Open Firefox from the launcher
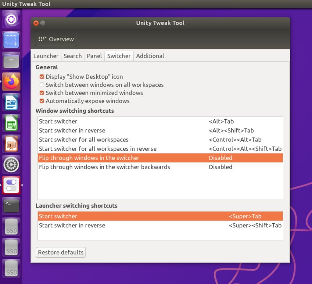The image size is (312, 284). 11,82
